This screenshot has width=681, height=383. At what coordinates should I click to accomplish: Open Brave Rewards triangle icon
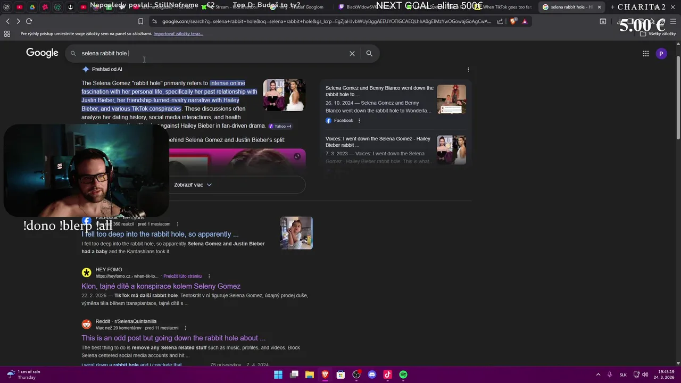[x=525, y=21]
